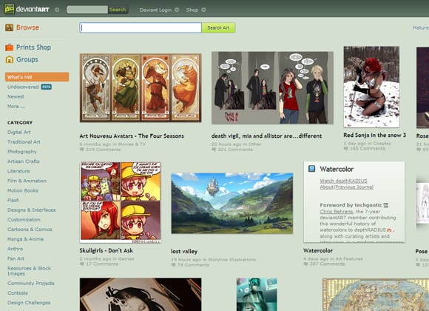Open the Browse link
This screenshot has width=429, height=311.
[x=27, y=27]
